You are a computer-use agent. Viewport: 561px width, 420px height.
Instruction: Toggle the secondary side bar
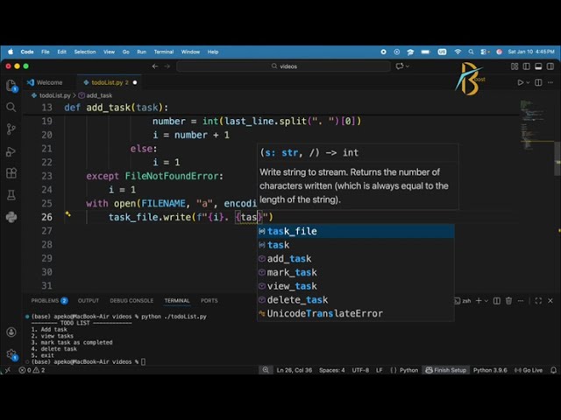[x=550, y=66]
